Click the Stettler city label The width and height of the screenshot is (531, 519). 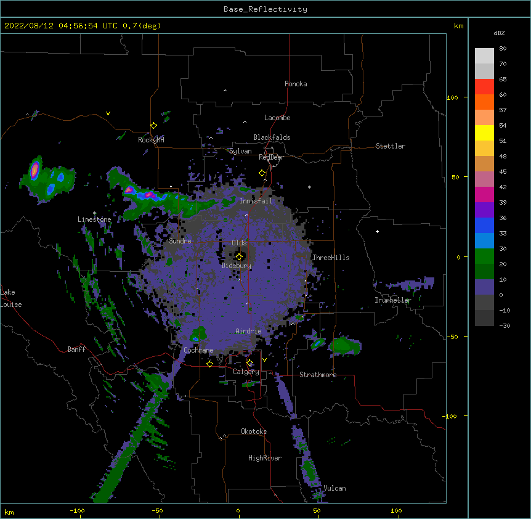click(391, 146)
